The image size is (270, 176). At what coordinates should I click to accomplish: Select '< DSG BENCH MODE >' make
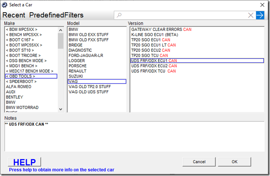[31, 61]
